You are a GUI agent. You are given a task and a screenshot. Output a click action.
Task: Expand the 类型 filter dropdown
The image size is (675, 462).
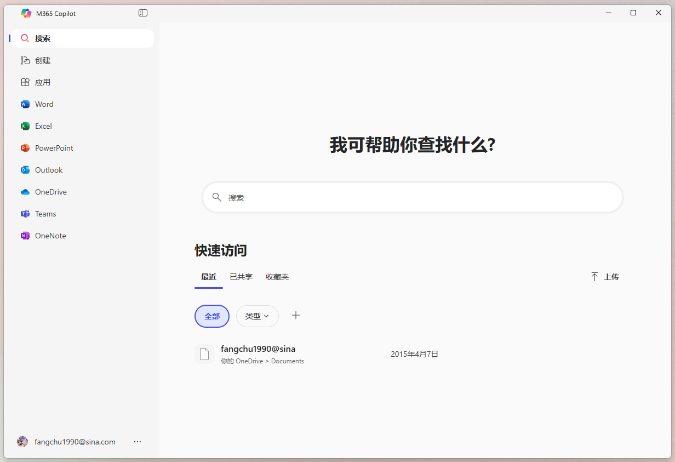click(258, 316)
